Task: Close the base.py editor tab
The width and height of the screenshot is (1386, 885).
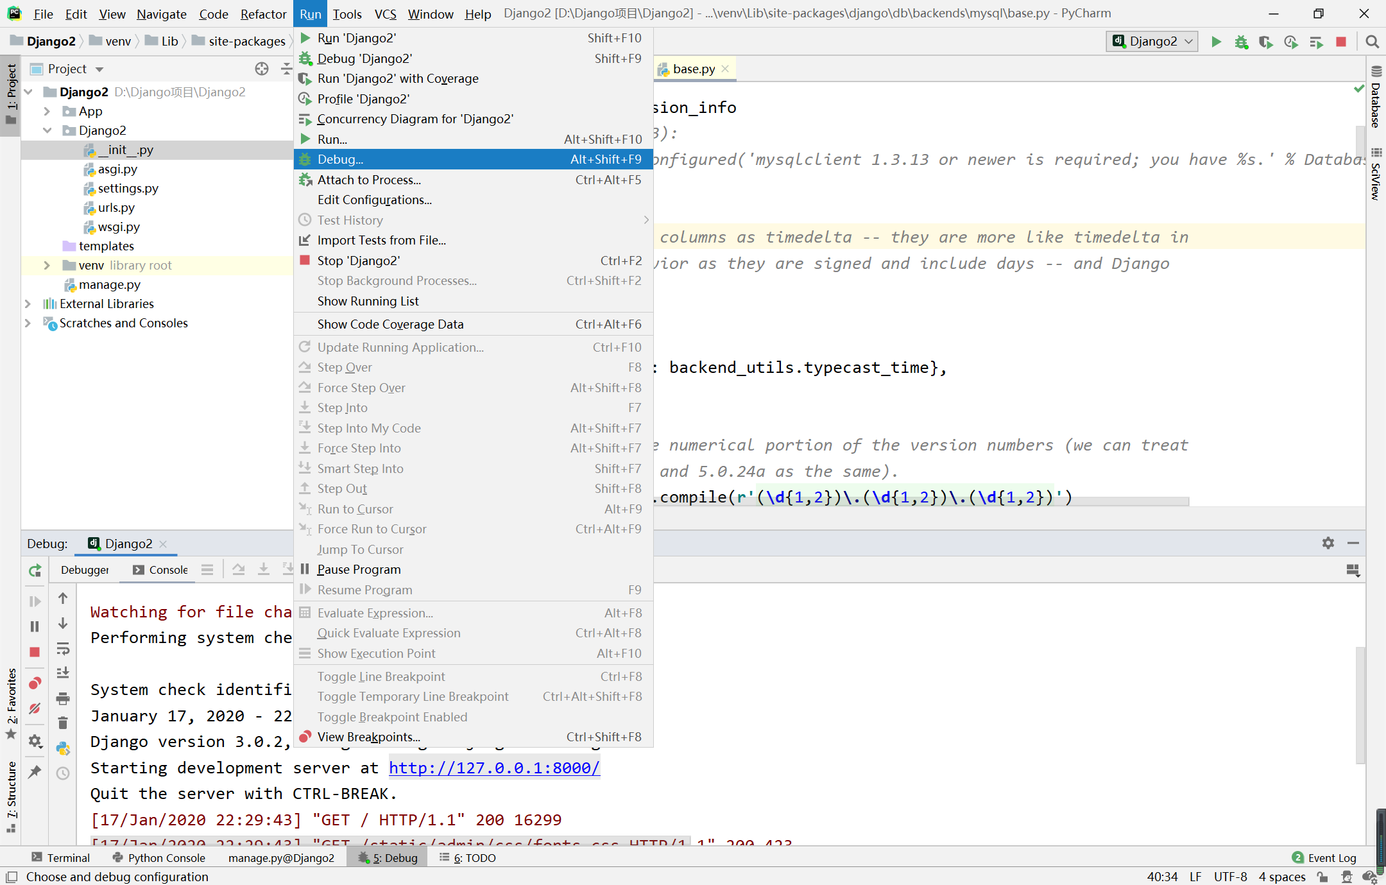Action: (x=725, y=69)
